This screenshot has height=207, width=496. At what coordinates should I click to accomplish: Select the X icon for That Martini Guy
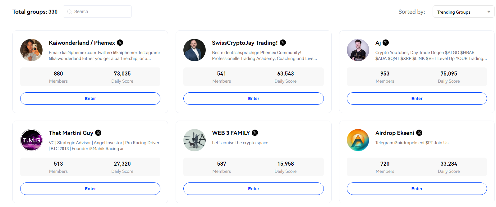tap(98, 133)
